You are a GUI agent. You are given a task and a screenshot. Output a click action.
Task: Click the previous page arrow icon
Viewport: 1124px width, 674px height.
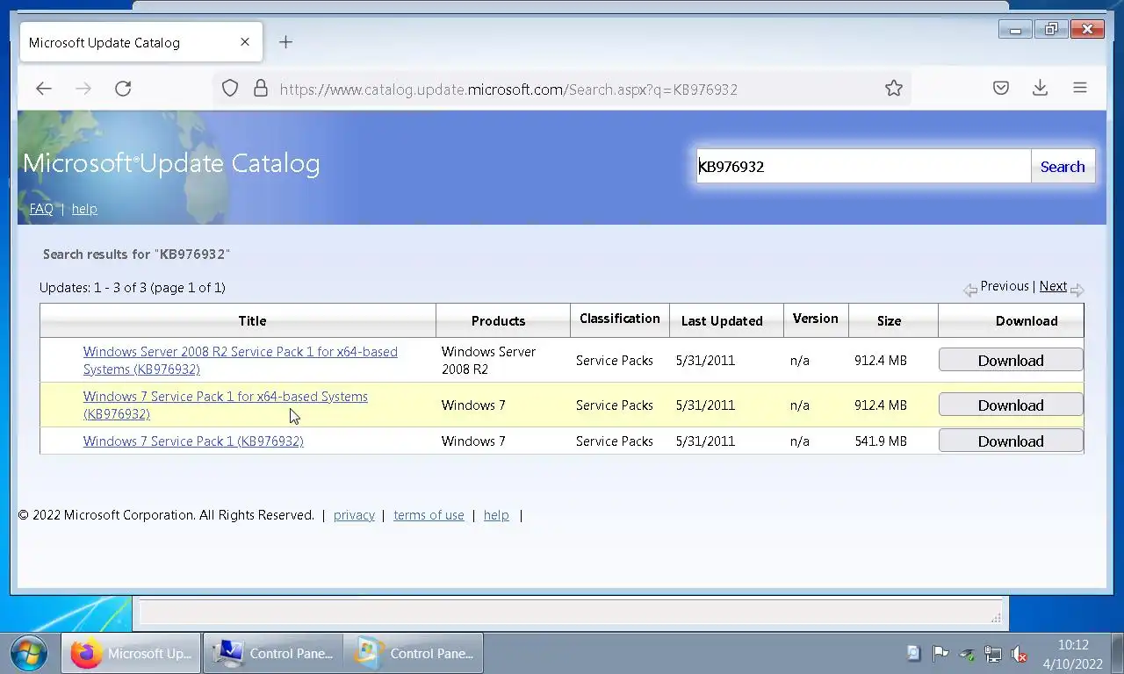pos(969,290)
